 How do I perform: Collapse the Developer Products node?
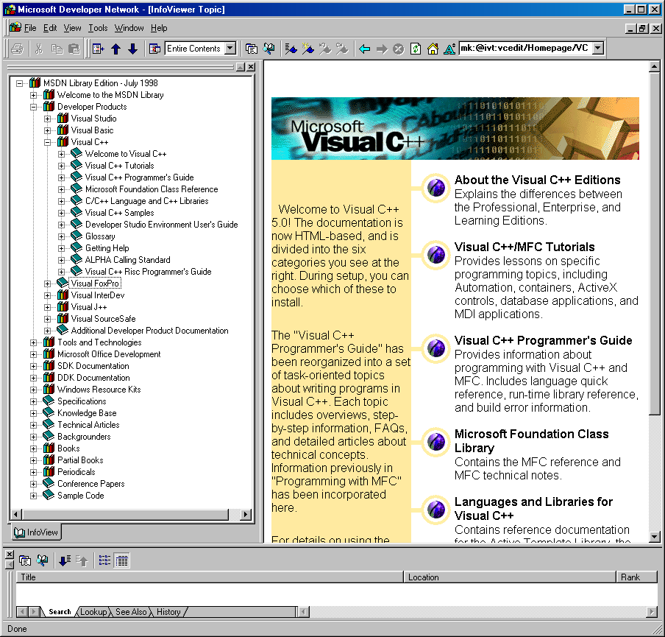[34, 107]
